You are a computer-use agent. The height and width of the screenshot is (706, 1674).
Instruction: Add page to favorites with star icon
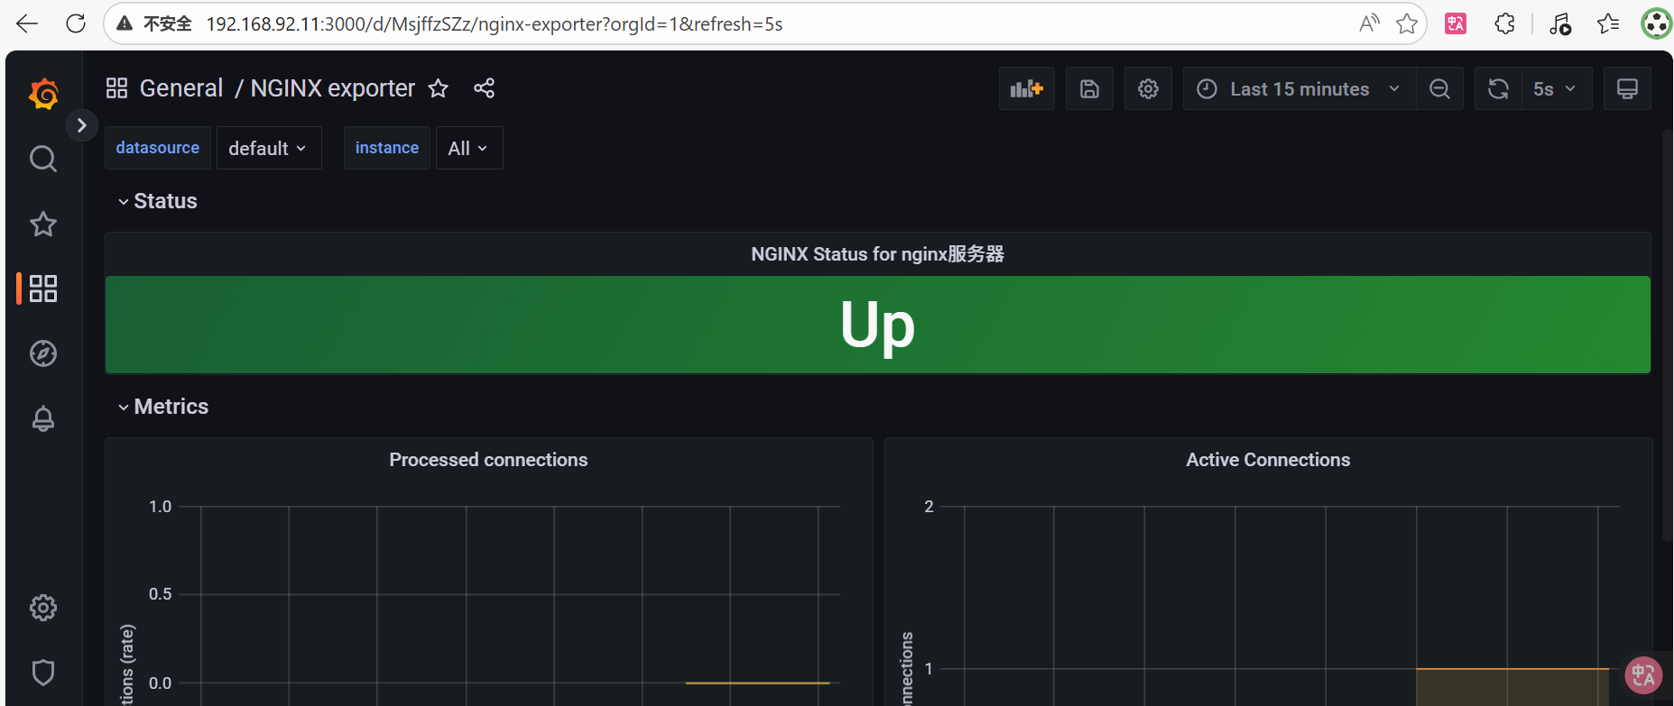tap(1406, 24)
